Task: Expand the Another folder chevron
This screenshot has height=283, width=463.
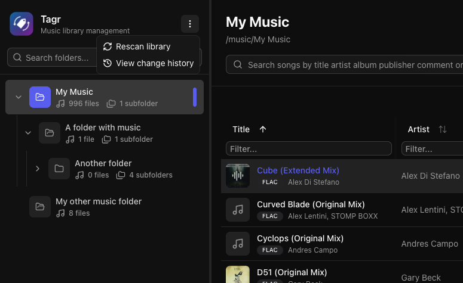Action: click(38, 169)
